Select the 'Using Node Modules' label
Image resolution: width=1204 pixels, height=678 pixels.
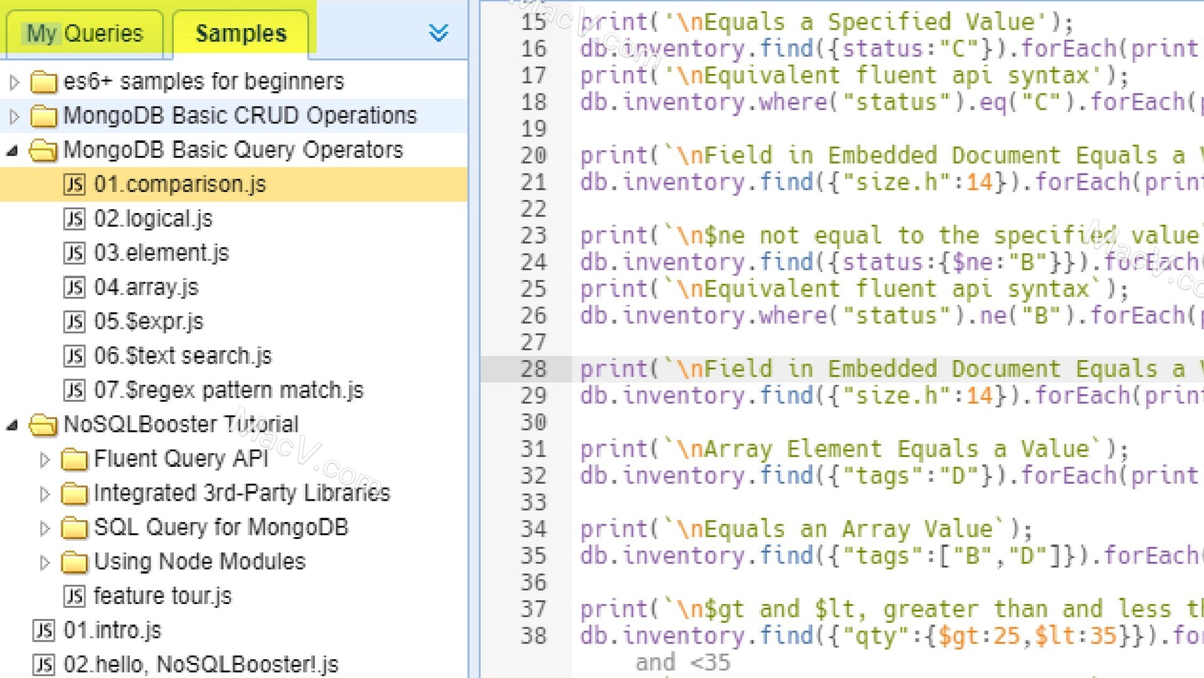(199, 562)
